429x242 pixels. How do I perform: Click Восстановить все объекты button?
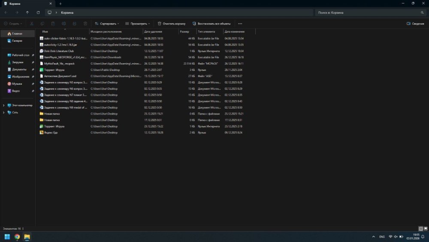tap(211, 24)
